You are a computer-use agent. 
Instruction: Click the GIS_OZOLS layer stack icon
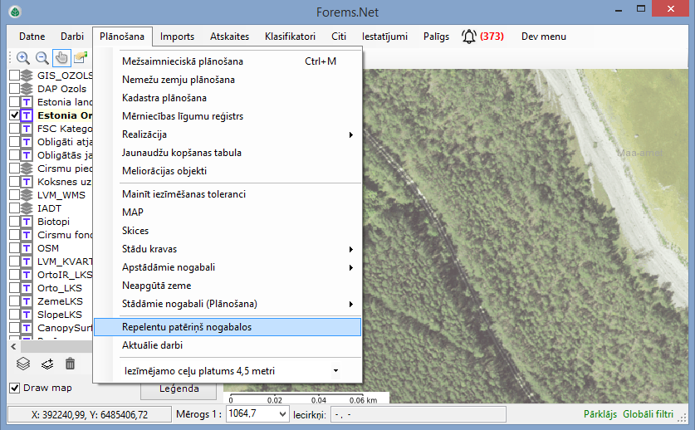pos(27,76)
